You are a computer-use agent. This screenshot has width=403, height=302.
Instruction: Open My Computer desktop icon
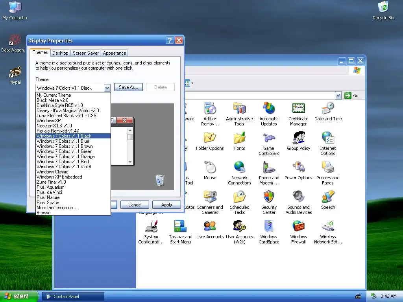[x=15, y=10]
